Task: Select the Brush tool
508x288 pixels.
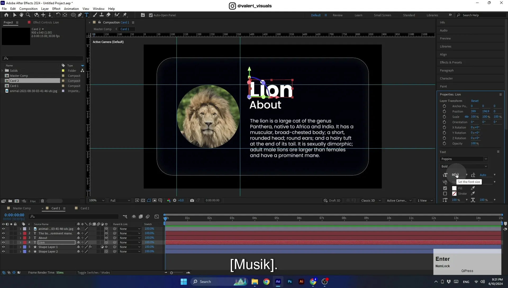Action: [x=95, y=15]
